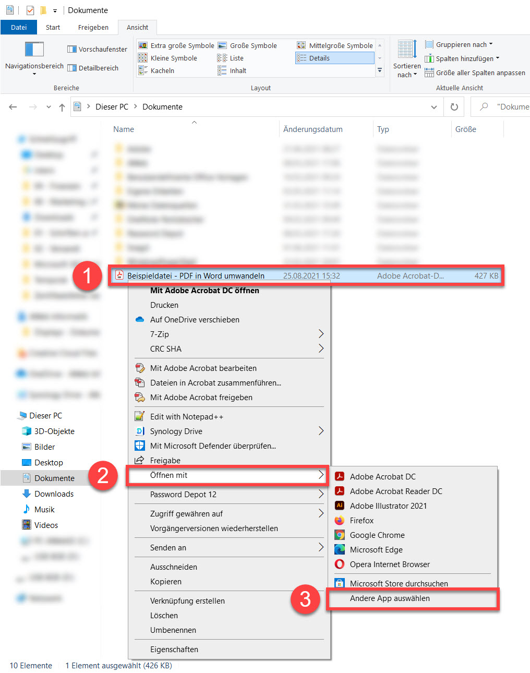Sort by the Name column header

point(124,129)
